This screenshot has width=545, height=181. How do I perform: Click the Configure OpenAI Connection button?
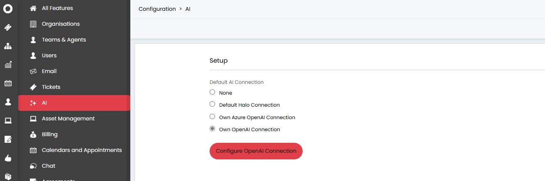[256, 151]
